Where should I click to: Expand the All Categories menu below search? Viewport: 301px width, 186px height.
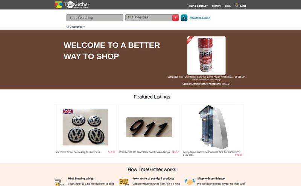75,27
